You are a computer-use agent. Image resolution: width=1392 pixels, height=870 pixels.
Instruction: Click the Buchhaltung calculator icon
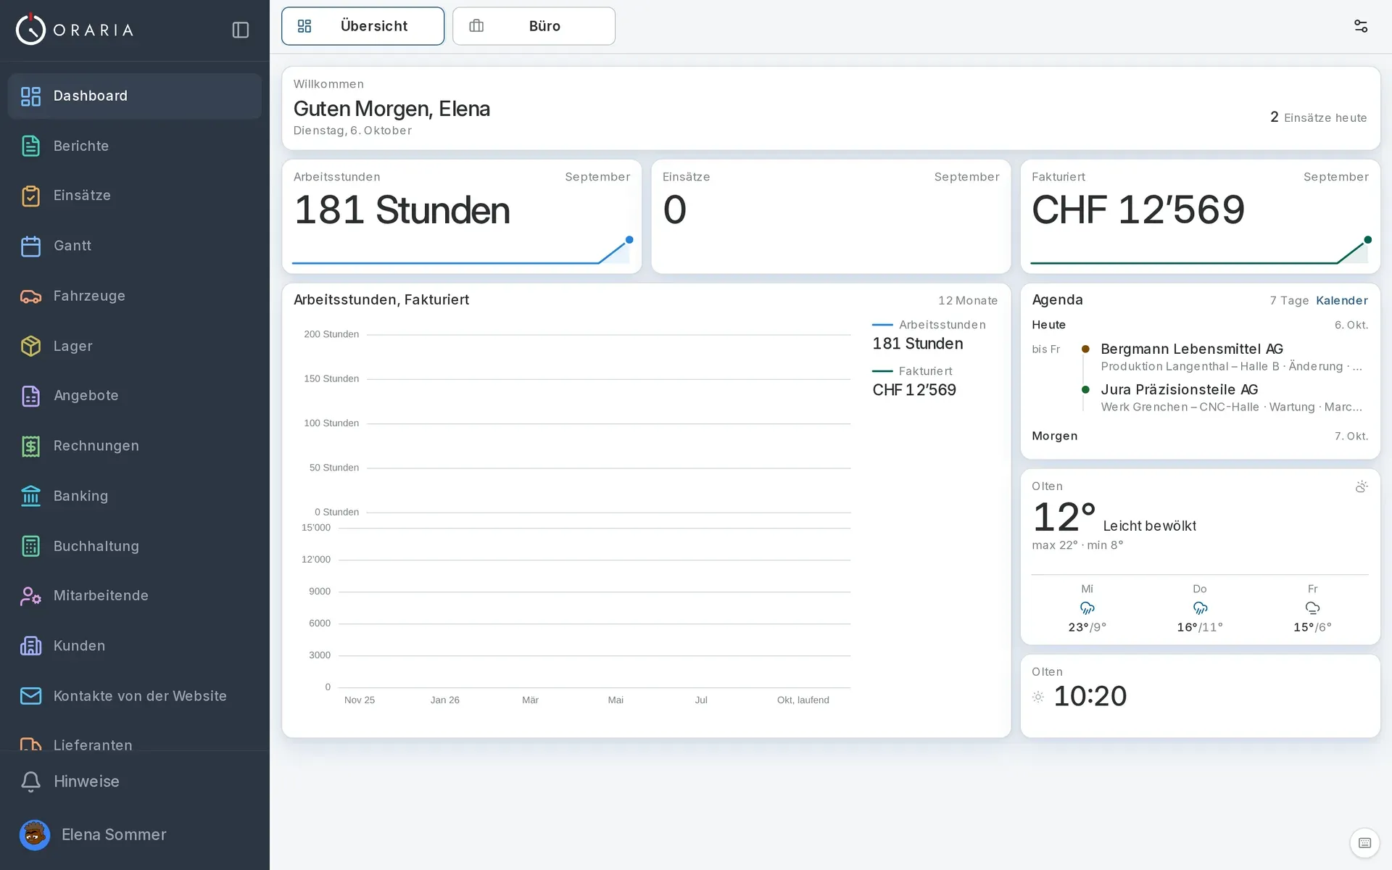coord(30,546)
